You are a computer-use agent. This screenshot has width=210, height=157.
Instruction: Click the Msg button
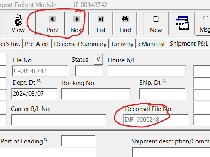(x=203, y=29)
